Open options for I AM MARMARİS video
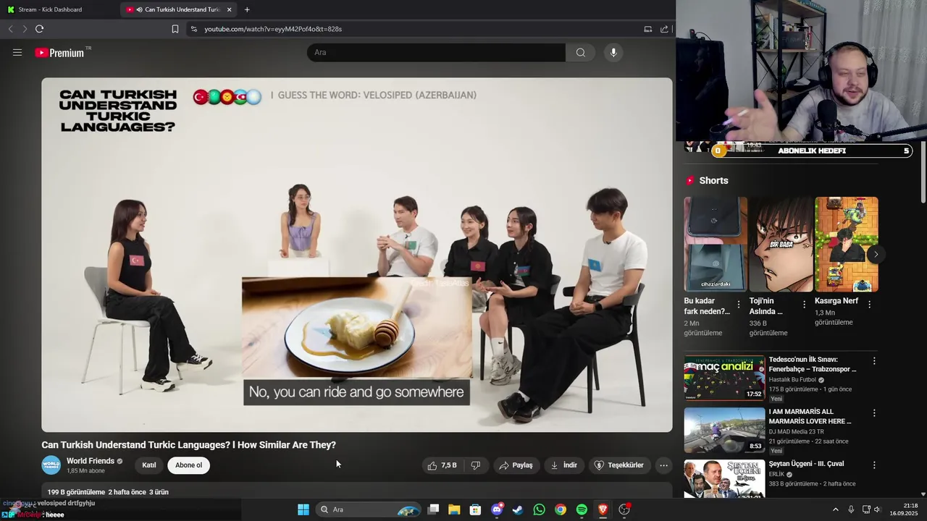Image resolution: width=927 pixels, height=521 pixels. (x=874, y=412)
